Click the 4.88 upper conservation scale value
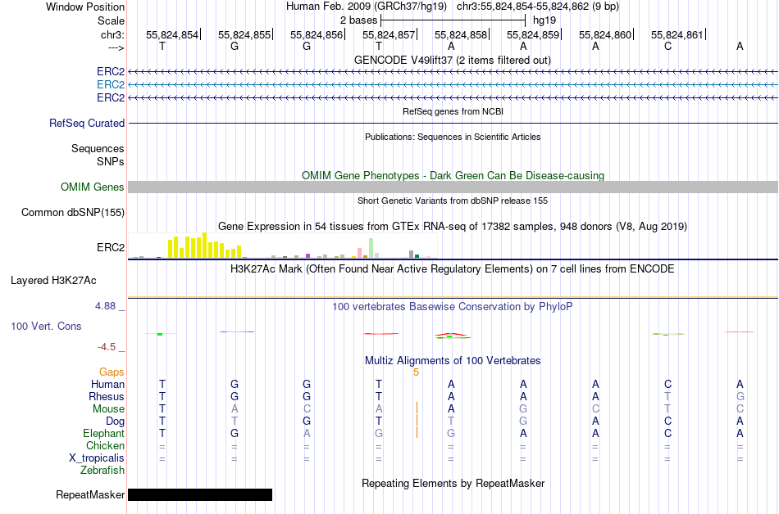This screenshot has height=514, width=779. click(105, 306)
